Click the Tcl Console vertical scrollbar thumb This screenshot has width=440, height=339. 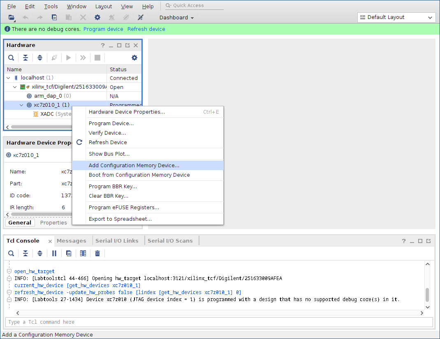coord(427,295)
